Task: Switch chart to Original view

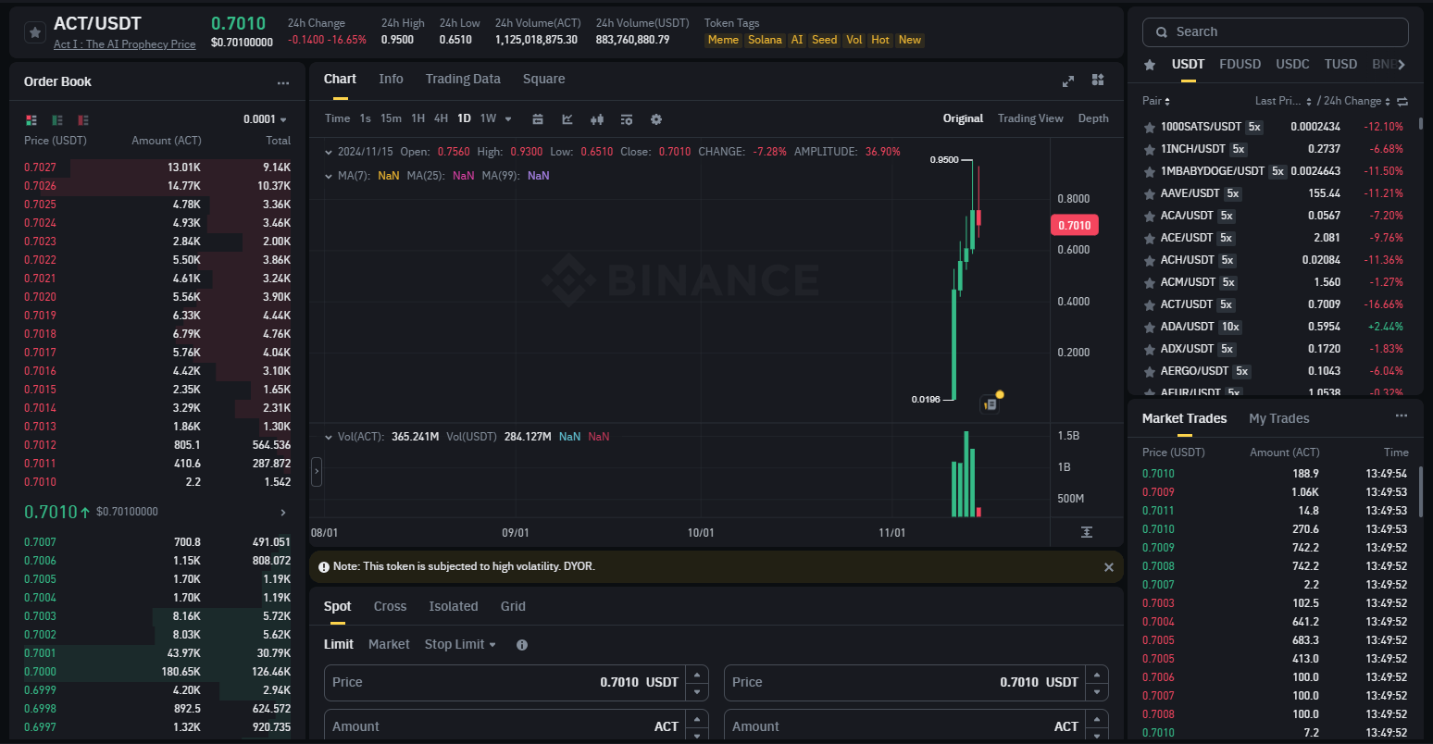Action: [963, 118]
